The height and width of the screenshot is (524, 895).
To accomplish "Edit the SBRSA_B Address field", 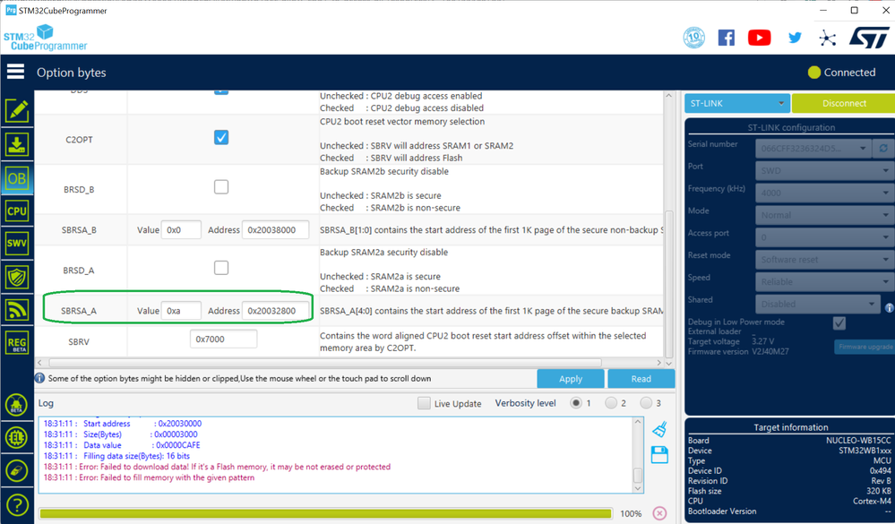I will (276, 229).
